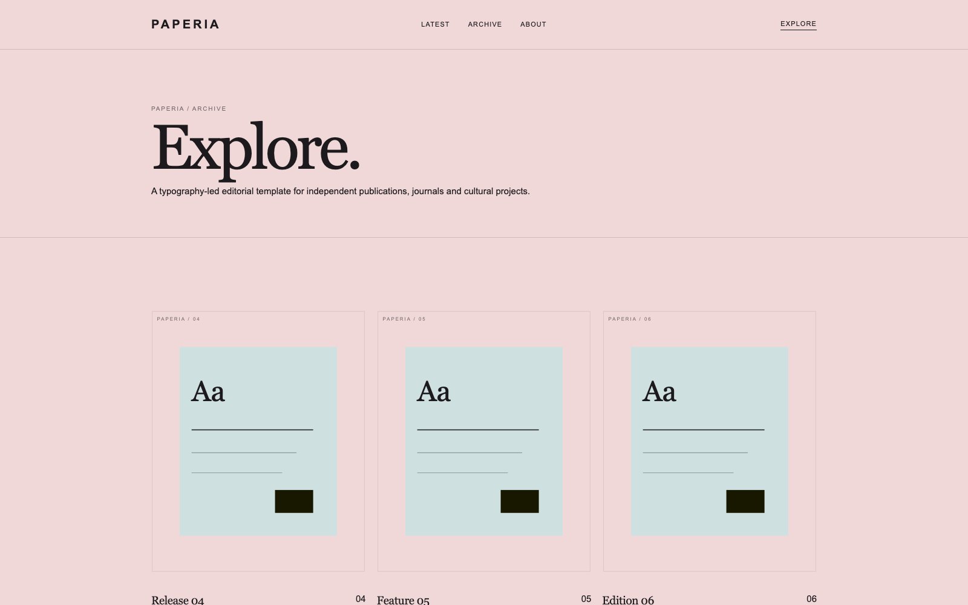Click the Aa glyph on card 06
968x605 pixels.
coord(659,391)
